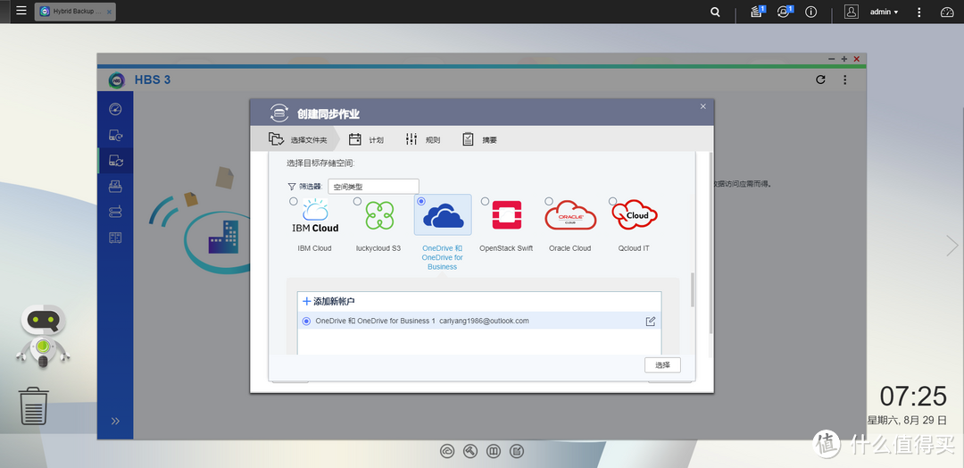964x468 pixels.
Task: Click the filter funnel icon
Action: point(291,187)
